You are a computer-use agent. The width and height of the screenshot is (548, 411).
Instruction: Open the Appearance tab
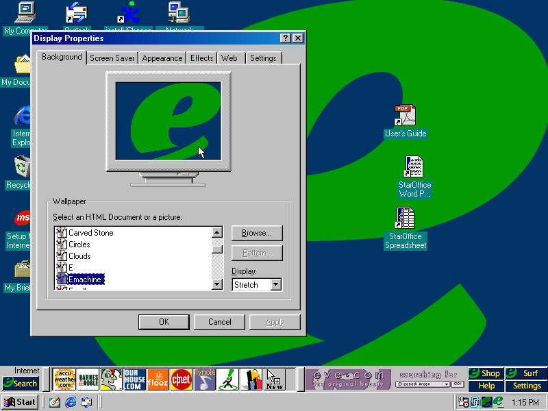(x=162, y=58)
